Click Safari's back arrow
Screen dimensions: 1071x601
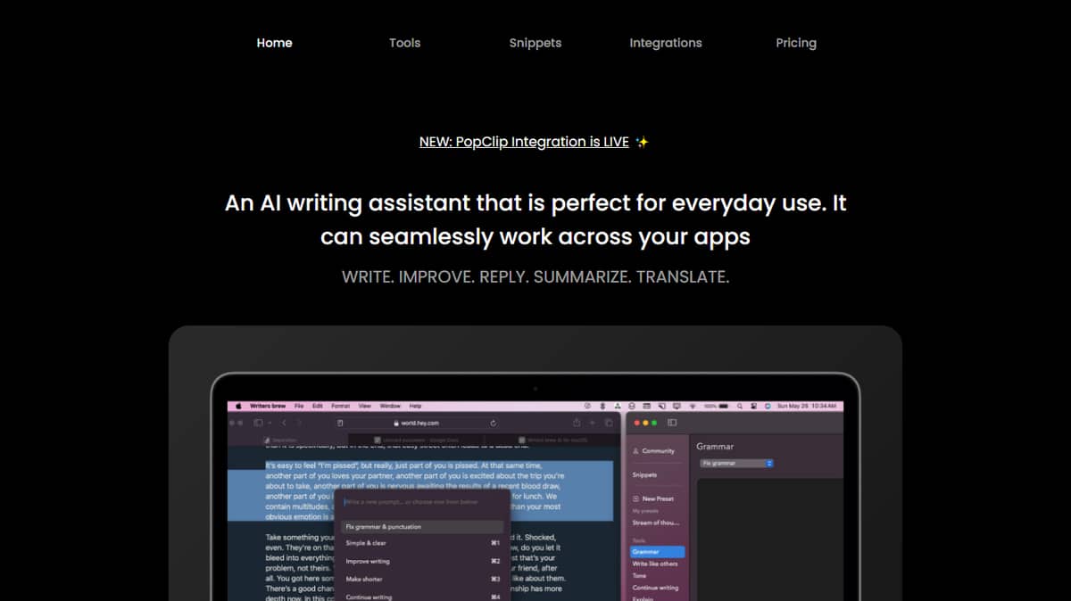tap(284, 423)
